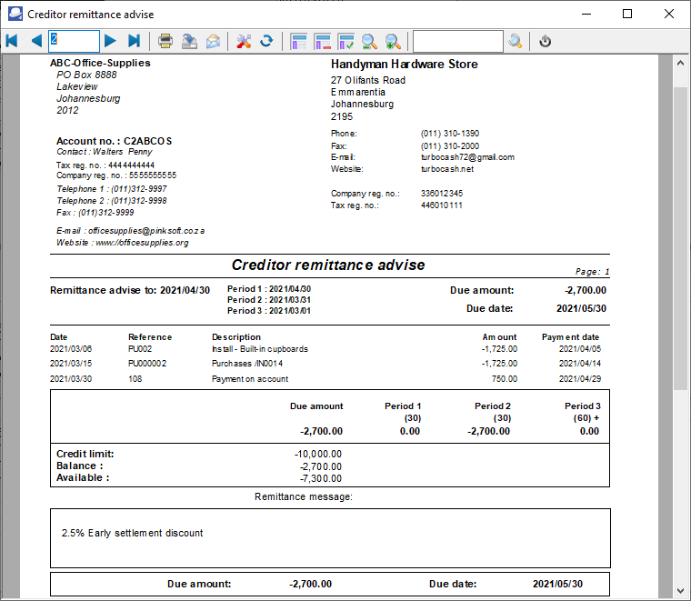Image resolution: width=691 pixels, height=601 pixels.
Task: Maximize the Creditor remittance advise window
Action: click(x=627, y=14)
